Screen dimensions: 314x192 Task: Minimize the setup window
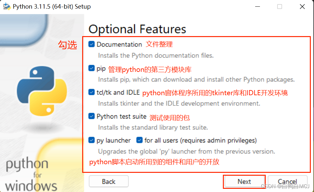pyautogui.click(x=257, y=7)
